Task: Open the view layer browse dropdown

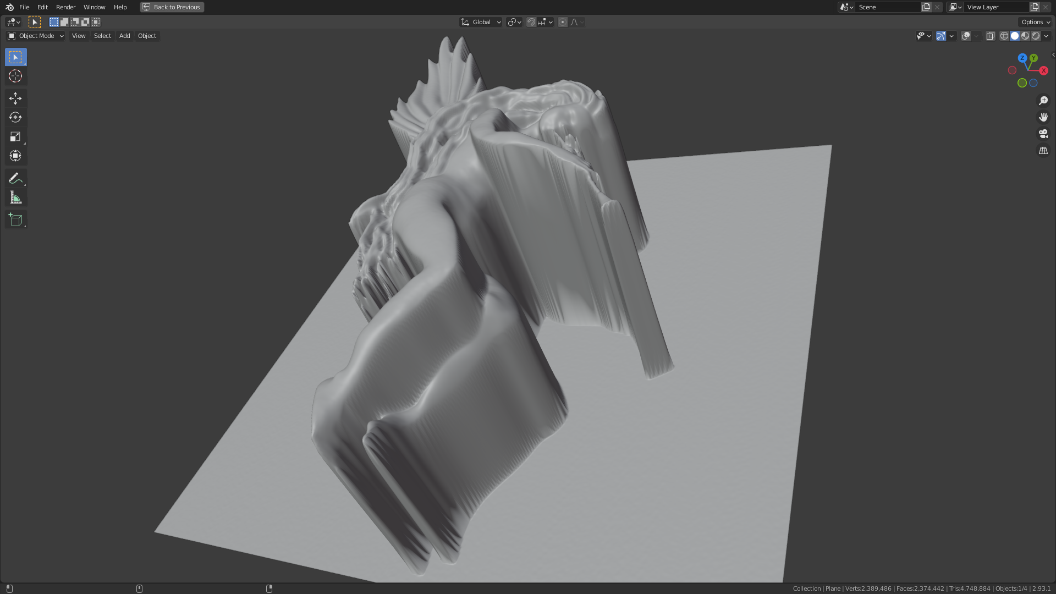Action: pyautogui.click(x=955, y=7)
